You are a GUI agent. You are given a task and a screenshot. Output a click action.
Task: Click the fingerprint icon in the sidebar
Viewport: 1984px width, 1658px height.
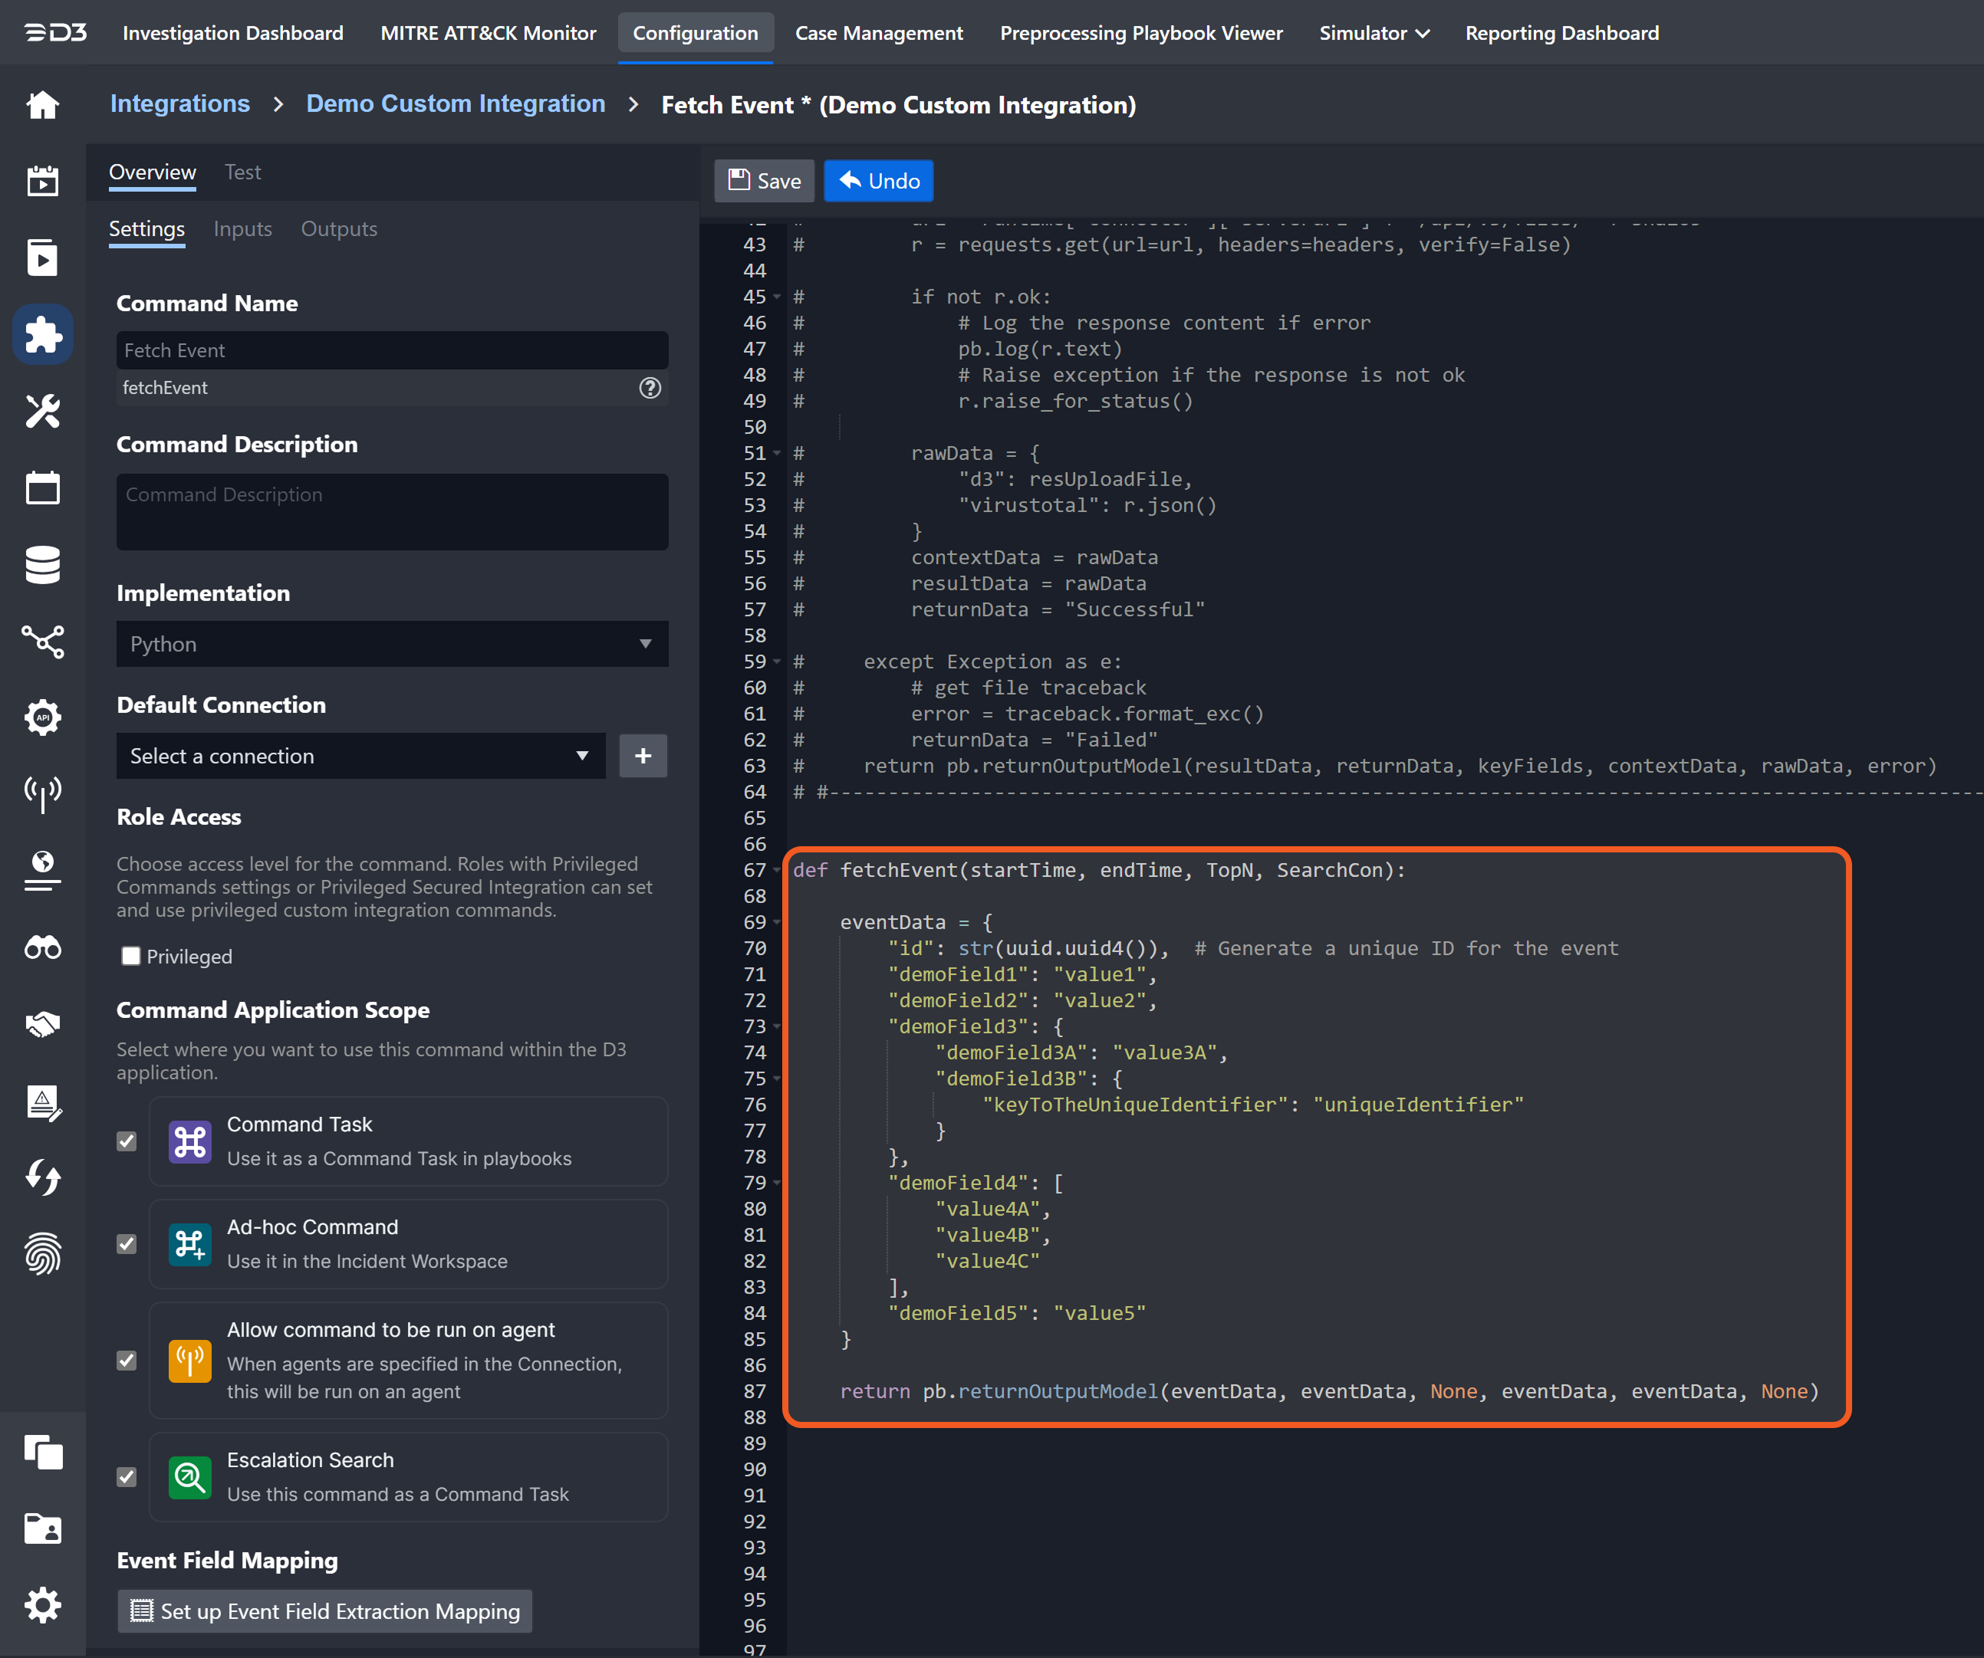pos(42,1254)
